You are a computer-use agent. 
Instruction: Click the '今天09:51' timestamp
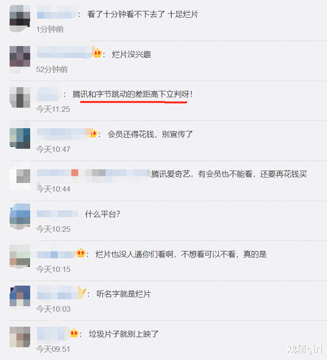pyautogui.click(x=53, y=349)
